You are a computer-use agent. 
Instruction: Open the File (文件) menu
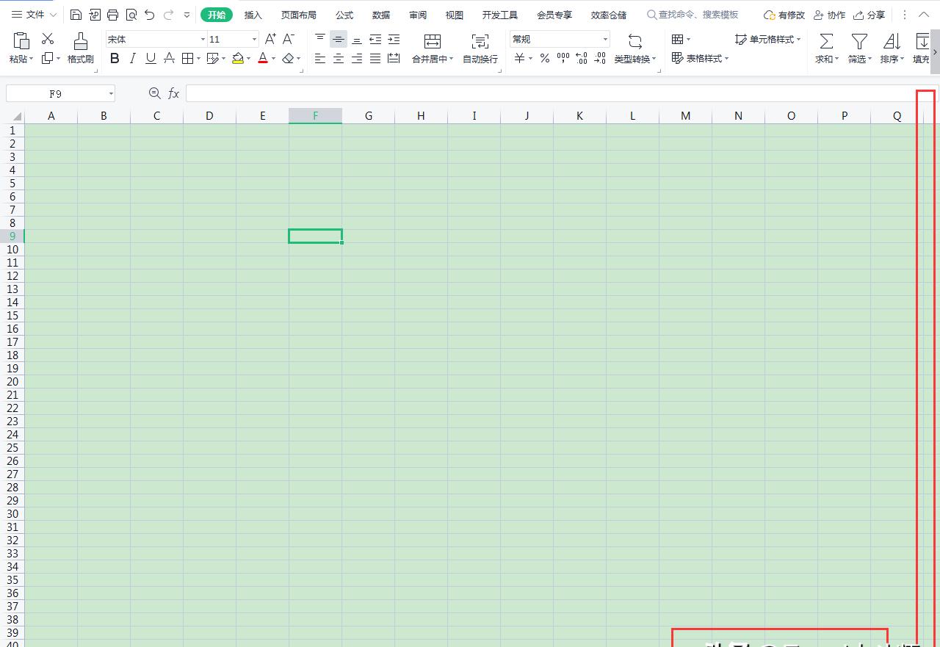pyautogui.click(x=34, y=15)
